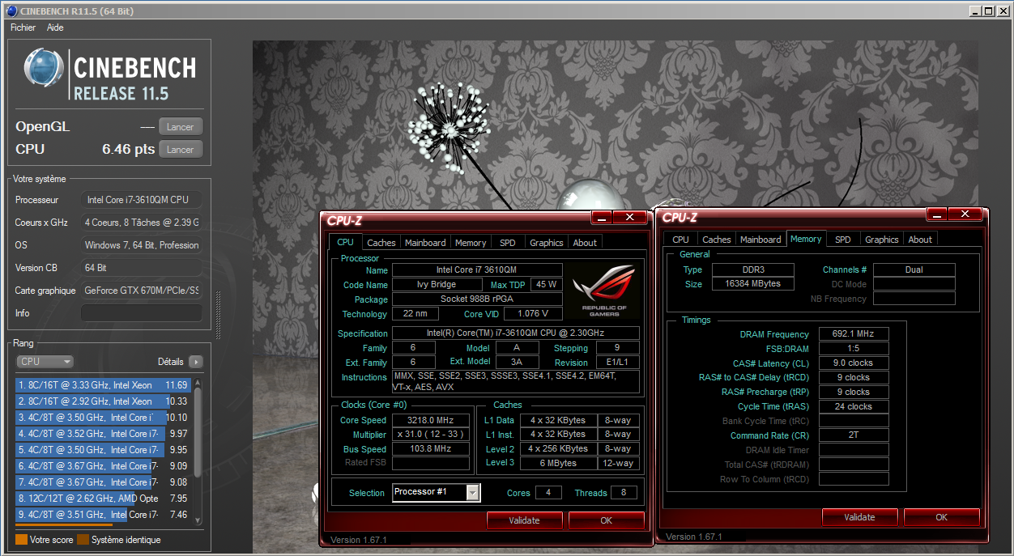The image size is (1014, 556).
Task: Click the Cinebench title bar app icon
Action: 11,11
